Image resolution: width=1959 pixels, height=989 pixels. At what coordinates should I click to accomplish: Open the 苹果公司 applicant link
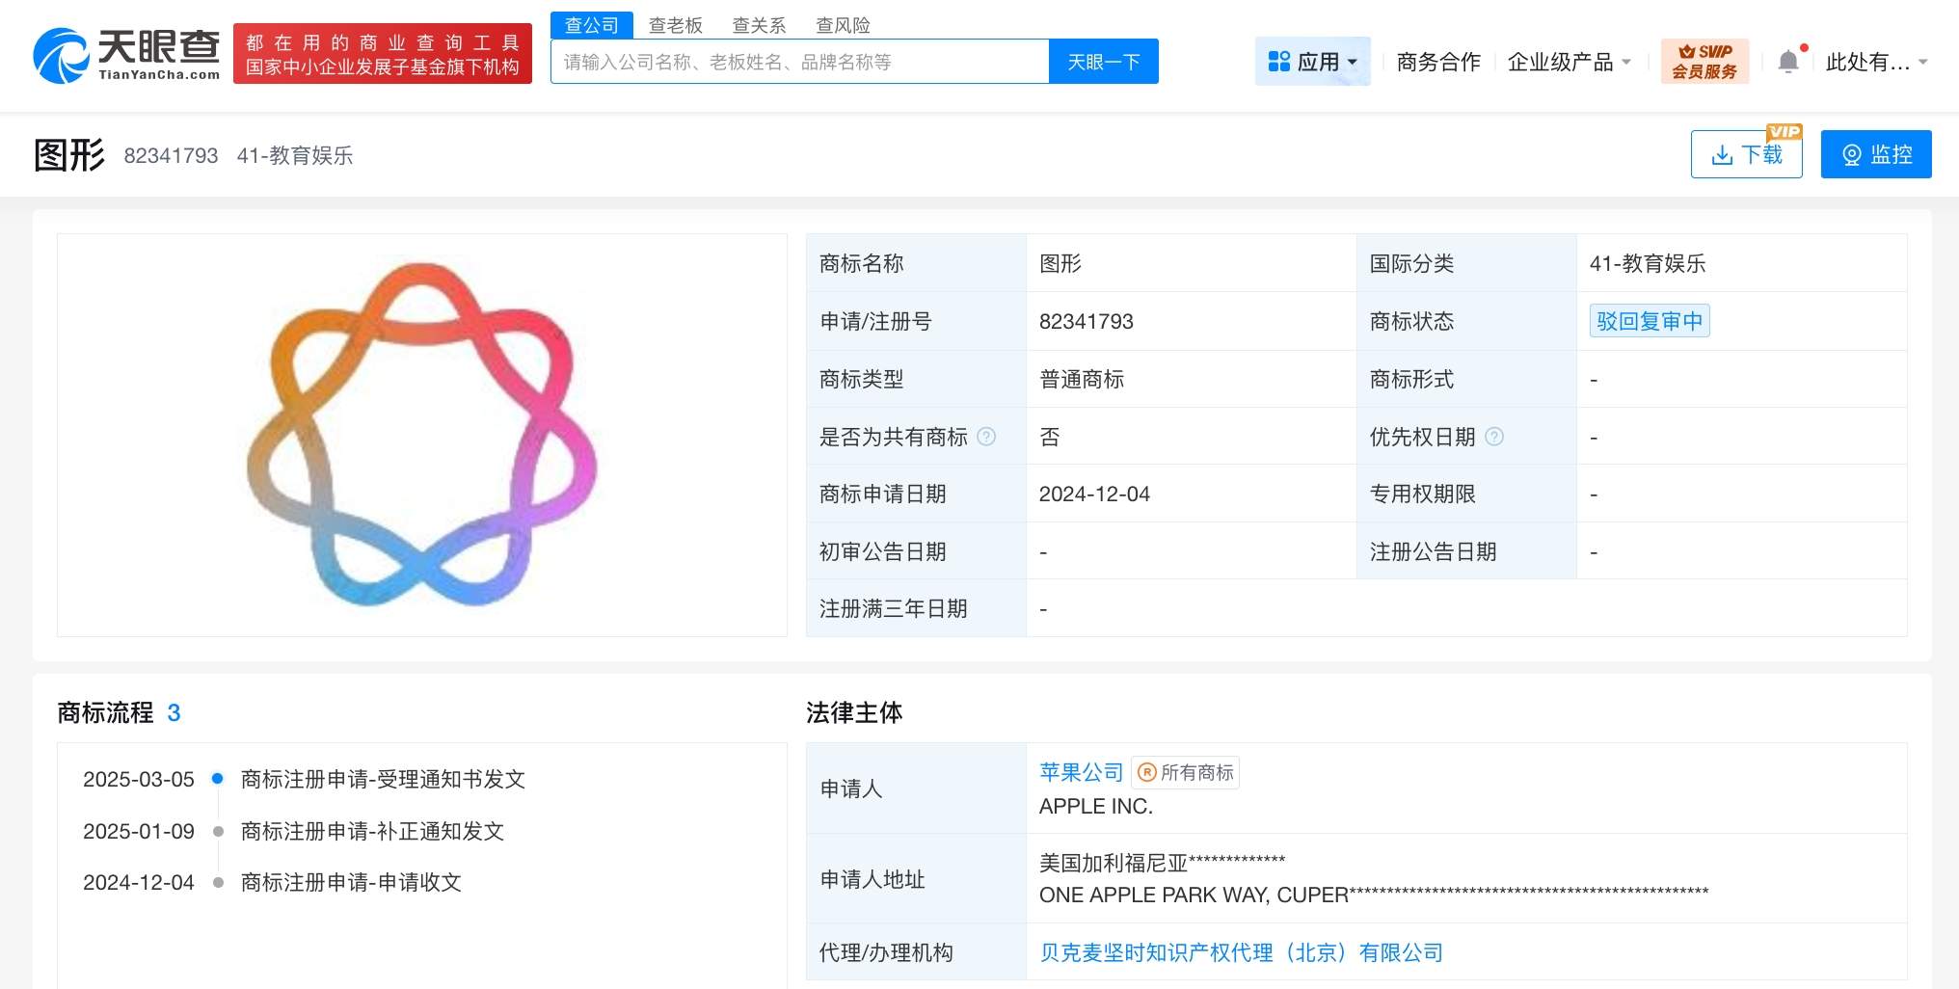click(1082, 772)
